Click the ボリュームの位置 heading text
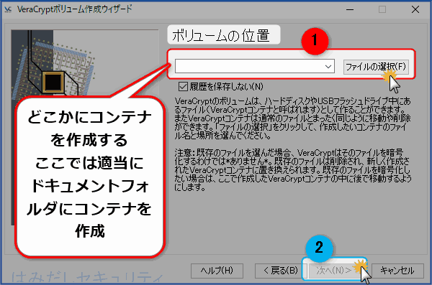The image size is (432, 285). pos(220,36)
